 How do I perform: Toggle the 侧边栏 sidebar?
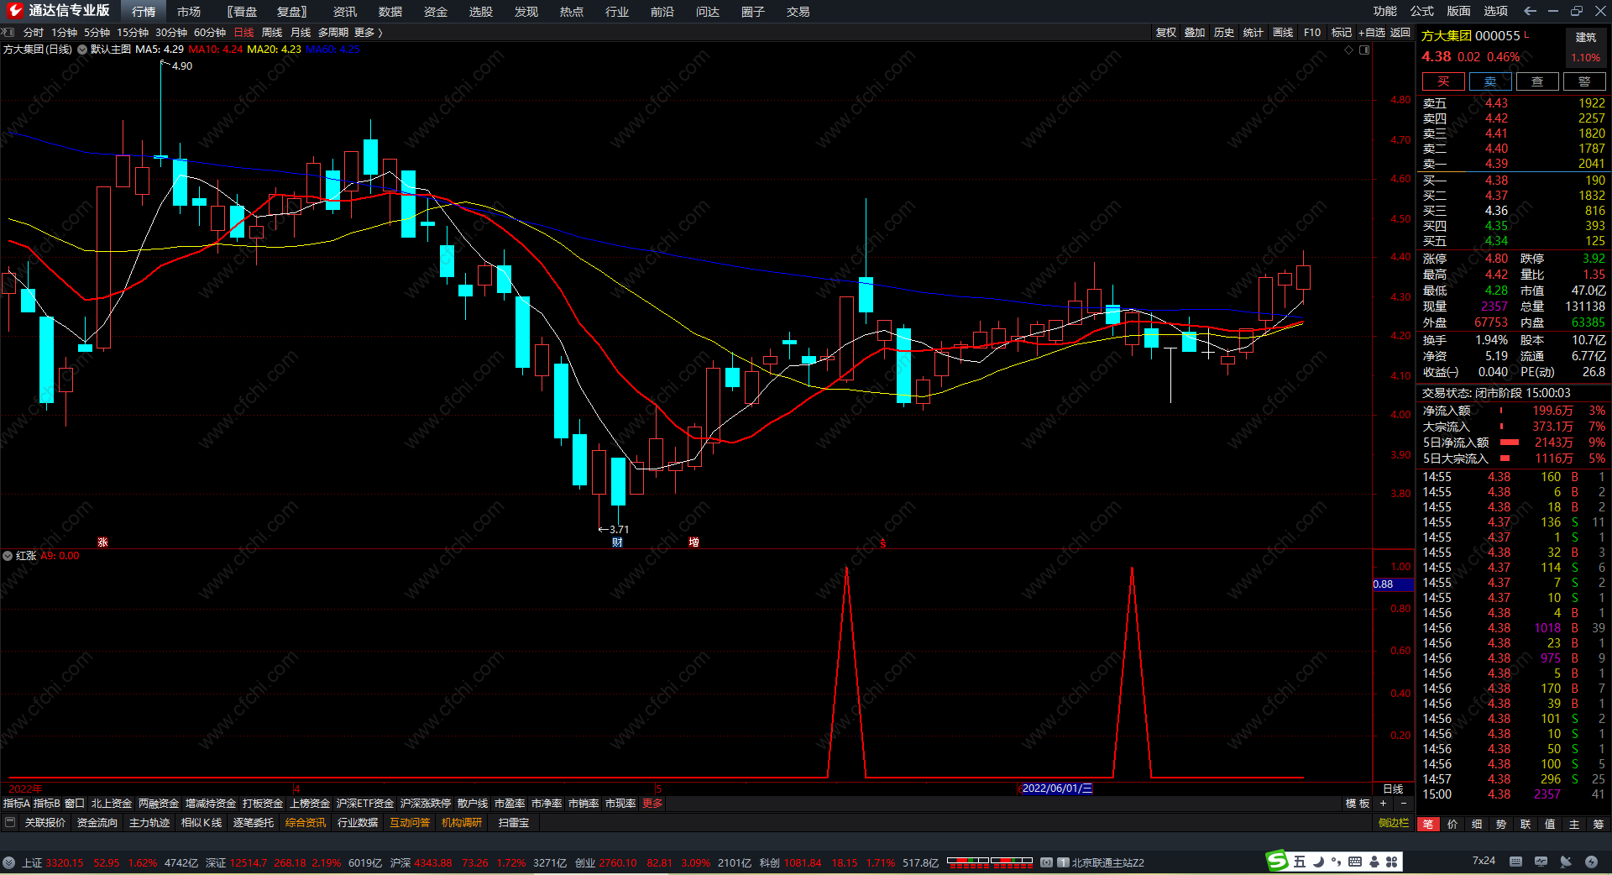pyautogui.click(x=1394, y=823)
